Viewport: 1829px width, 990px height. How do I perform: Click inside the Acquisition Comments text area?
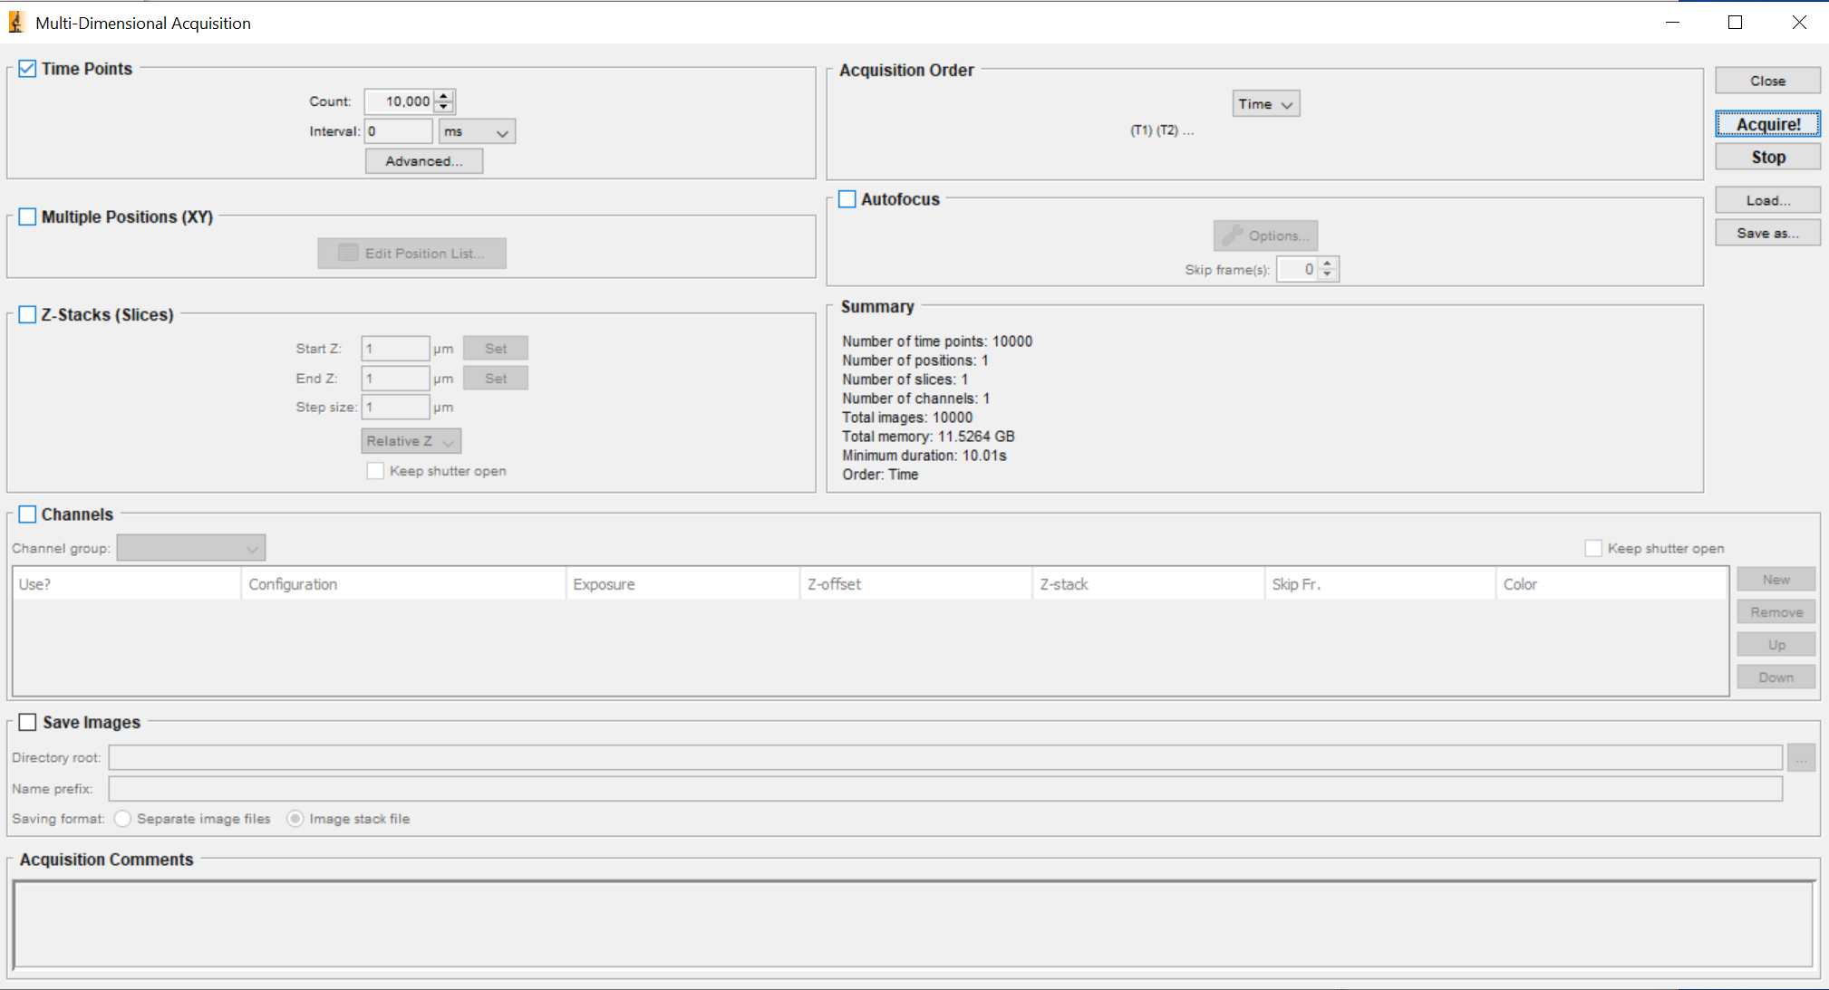click(913, 924)
